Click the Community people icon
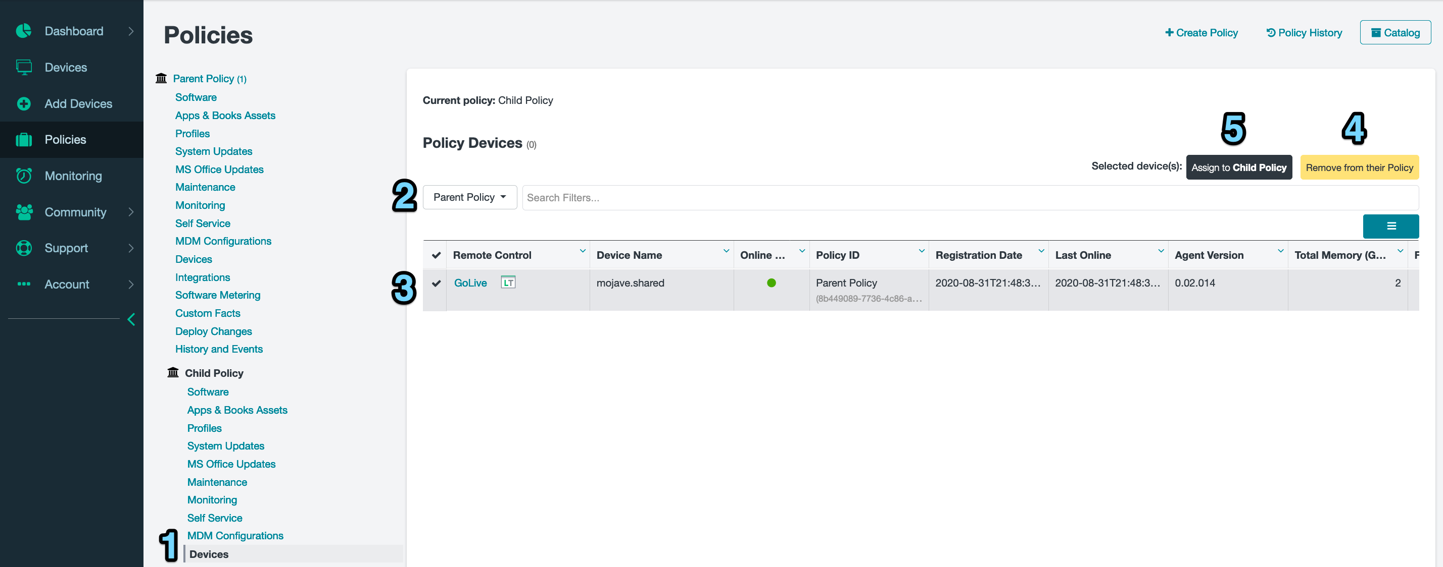 [x=24, y=212]
